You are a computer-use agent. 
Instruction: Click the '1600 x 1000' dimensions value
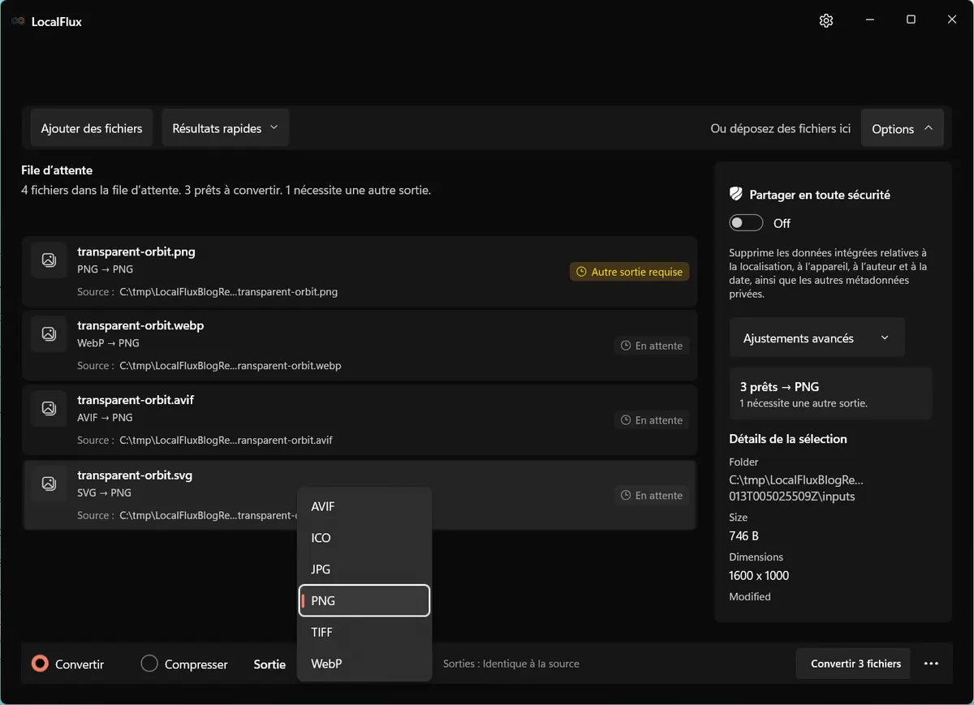pyautogui.click(x=759, y=575)
